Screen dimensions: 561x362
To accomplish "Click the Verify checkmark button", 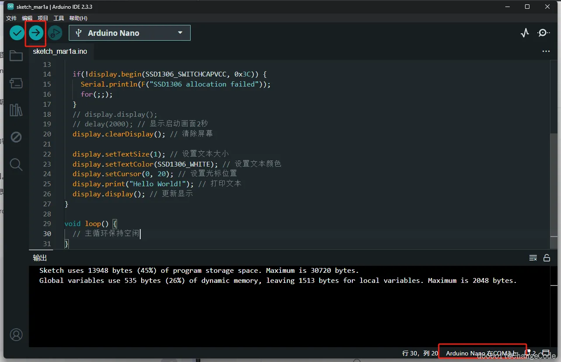I will (x=17, y=33).
